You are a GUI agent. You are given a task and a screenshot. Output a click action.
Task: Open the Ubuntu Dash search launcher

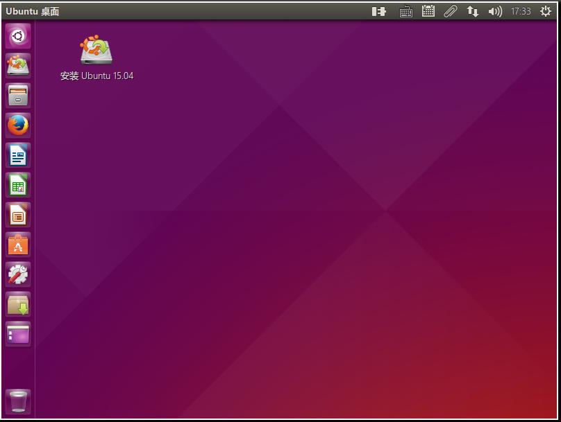point(18,36)
